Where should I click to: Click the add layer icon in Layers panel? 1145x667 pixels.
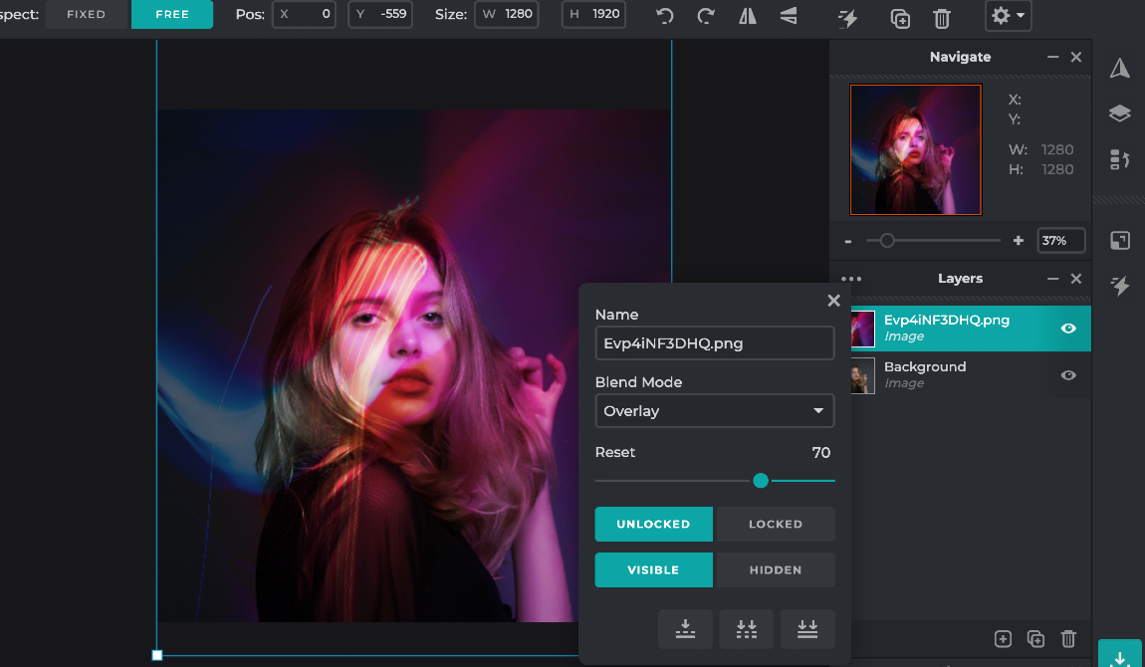(1003, 638)
